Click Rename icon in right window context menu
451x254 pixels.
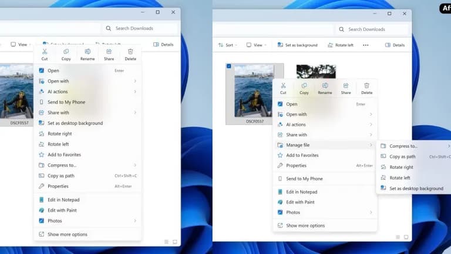(325, 85)
